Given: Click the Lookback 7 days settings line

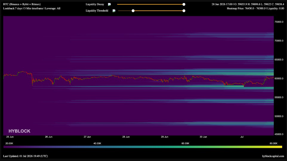Looking at the screenshot, I should click(32, 8).
